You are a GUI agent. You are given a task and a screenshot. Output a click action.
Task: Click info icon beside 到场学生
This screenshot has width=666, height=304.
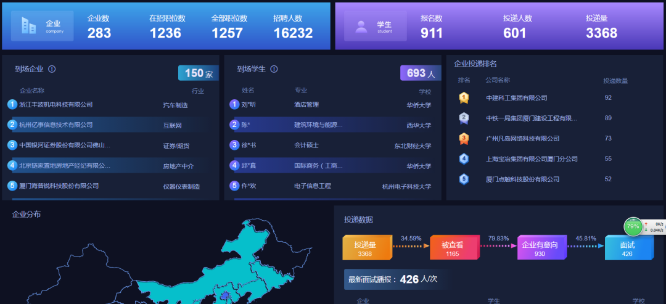(274, 69)
